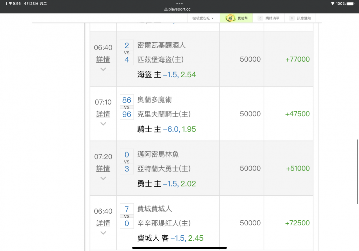Click the 07:20 game time
The width and height of the screenshot is (359, 251).
103,157
